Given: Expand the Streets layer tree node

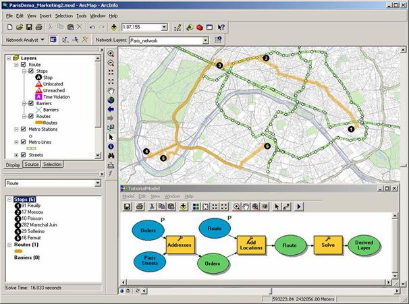Looking at the screenshot, I should (x=16, y=155).
